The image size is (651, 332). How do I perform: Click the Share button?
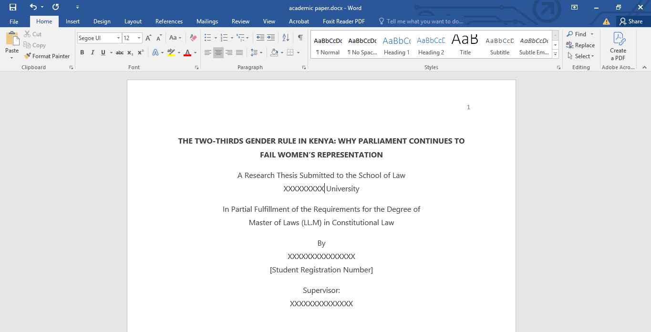click(x=631, y=21)
